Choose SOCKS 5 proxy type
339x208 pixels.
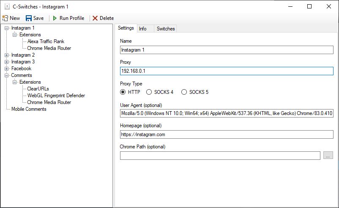[x=184, y=92]
